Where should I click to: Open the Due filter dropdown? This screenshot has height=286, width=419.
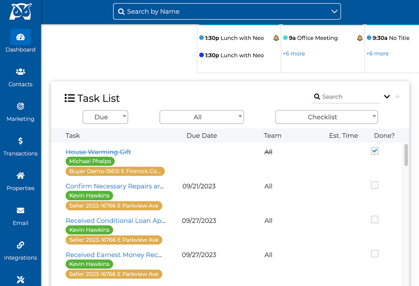105,117
